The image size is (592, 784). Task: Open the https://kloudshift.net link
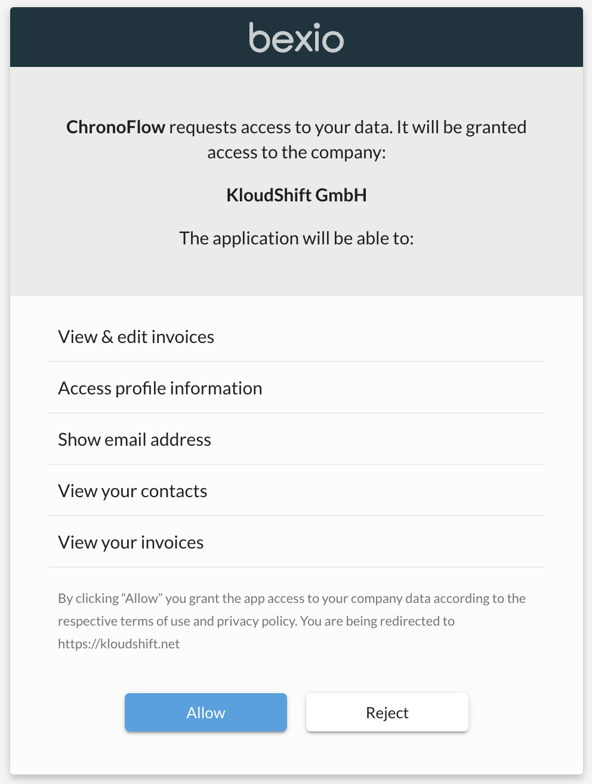pyautogui.click(x=118, y=644)
